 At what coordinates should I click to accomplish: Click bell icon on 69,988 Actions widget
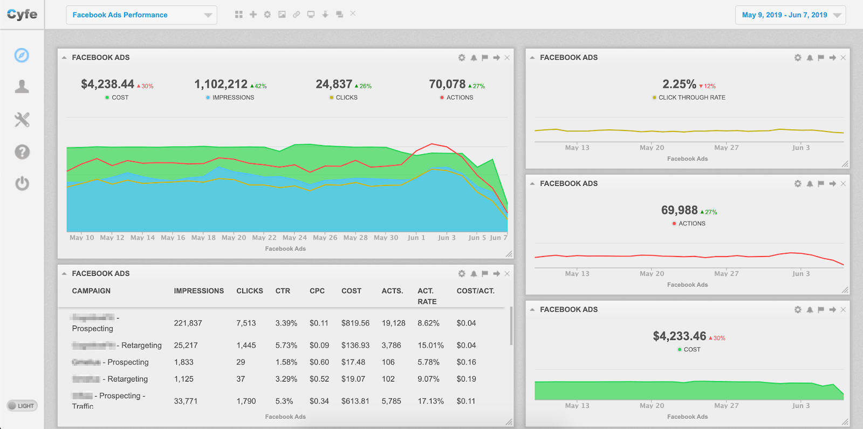pyautogui.click(x=810, y=184)
